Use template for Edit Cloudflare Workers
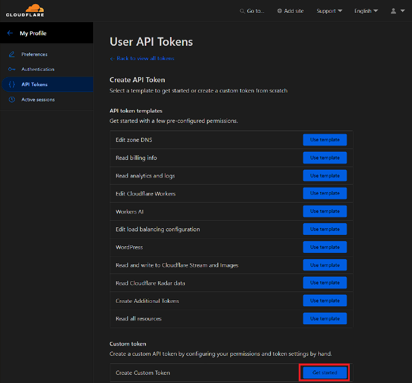The image size is (412, 383). pos(324,193)
